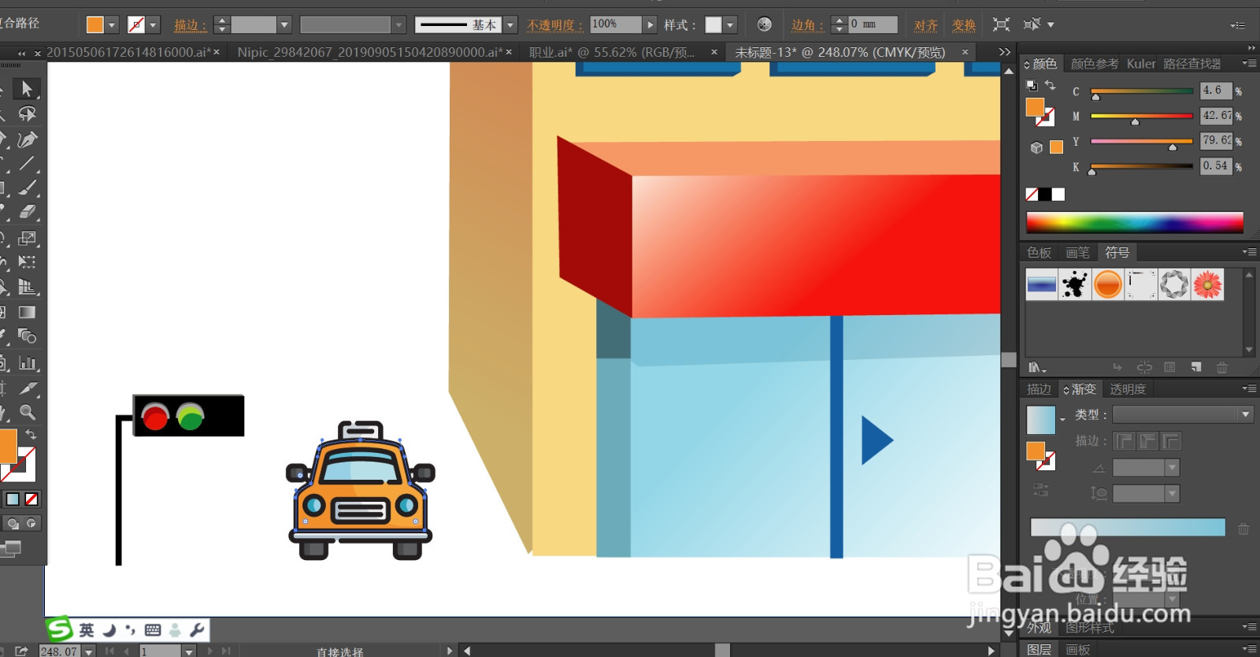Select the Line Segment tool
This screenshot has width=1260, height=657.
(27, 163)
